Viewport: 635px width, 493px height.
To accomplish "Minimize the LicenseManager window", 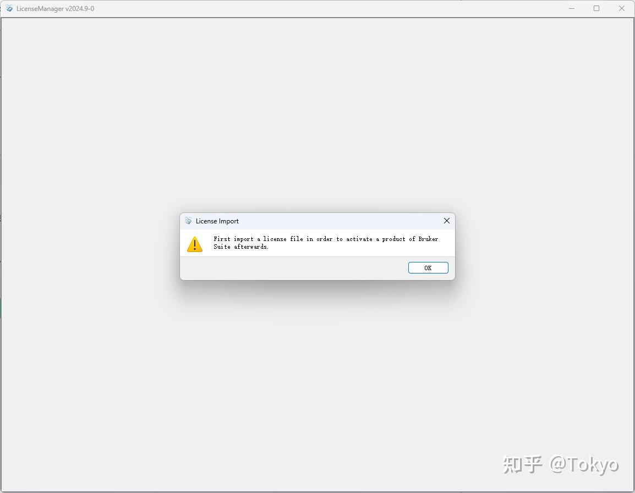I will pos(571,8).
